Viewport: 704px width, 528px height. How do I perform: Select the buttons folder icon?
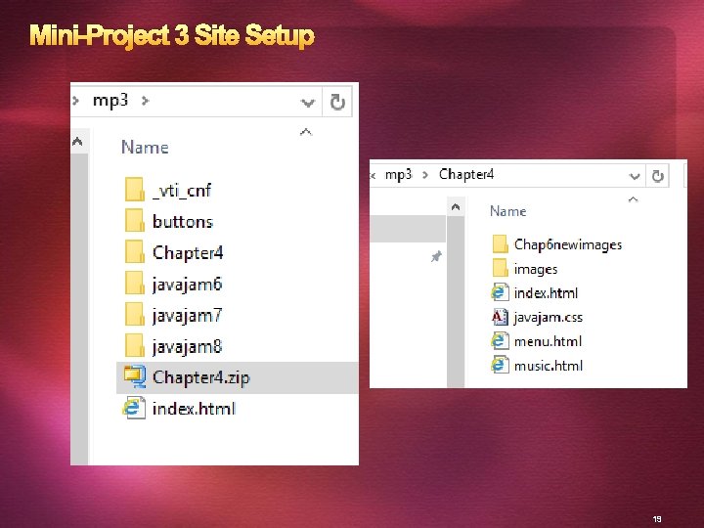(135, 220)
